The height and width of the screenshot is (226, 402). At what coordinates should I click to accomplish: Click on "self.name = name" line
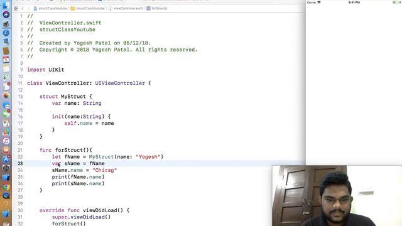pos(89,123)
